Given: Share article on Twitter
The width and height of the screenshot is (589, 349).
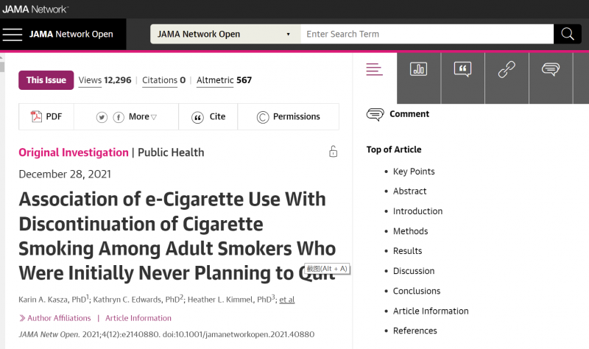Looking at the screenshot, I should (x=102, y=117).
